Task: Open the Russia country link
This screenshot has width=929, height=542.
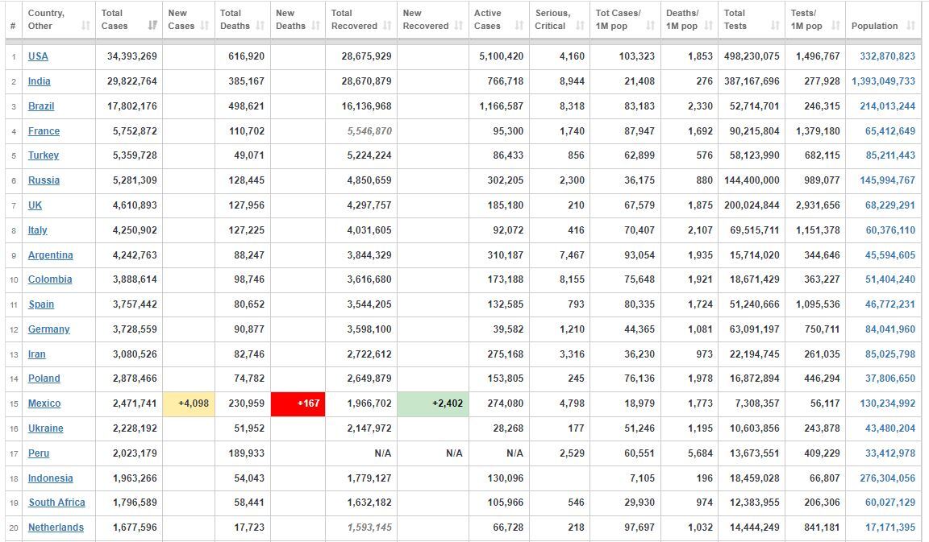Action: tap(44, 180)
